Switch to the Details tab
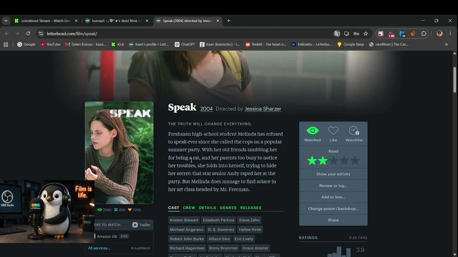The width and height of the screenshot is (458, 257). (208, 208)
